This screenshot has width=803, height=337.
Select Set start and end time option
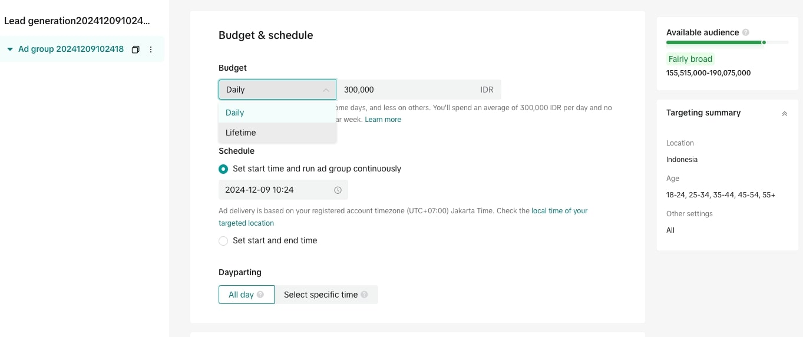coord(223,241)
